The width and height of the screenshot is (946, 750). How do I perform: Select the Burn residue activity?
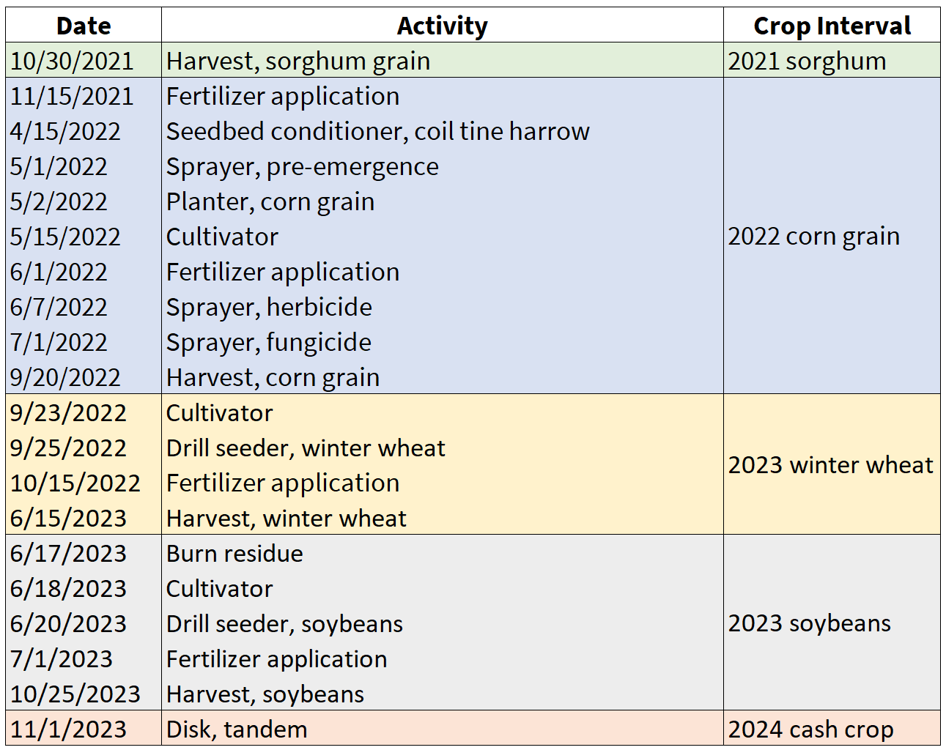pyautogui.click(x=234, y=553)
